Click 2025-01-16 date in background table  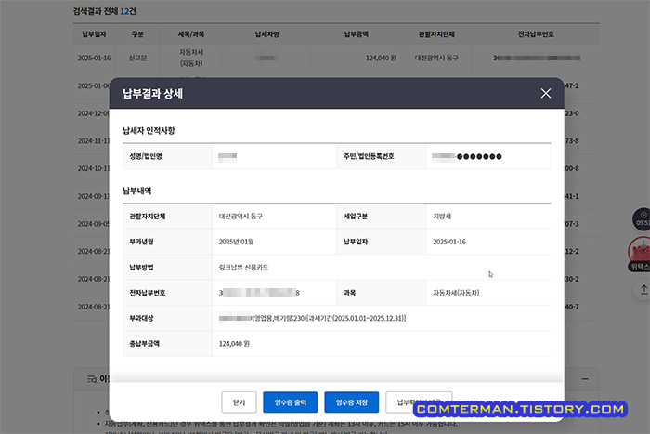(x=94, y=59)
